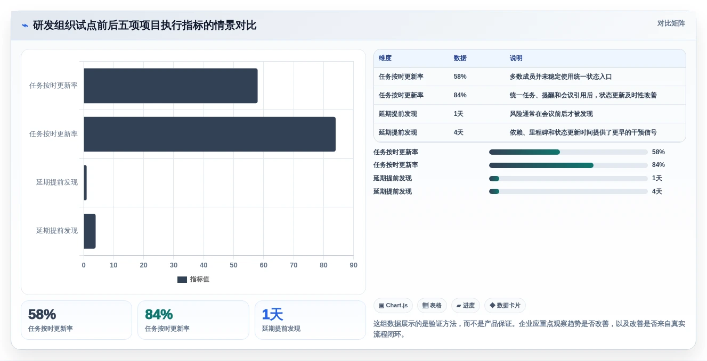Click the grid icon in the 表格 chip
This screenshot has width=707, height=361.
tap(425, 306)
